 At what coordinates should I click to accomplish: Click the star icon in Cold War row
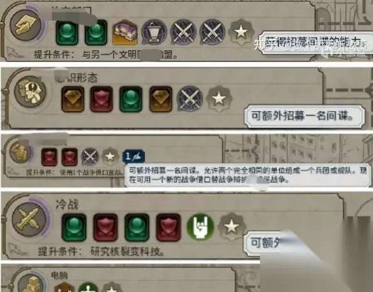point(232,226)
